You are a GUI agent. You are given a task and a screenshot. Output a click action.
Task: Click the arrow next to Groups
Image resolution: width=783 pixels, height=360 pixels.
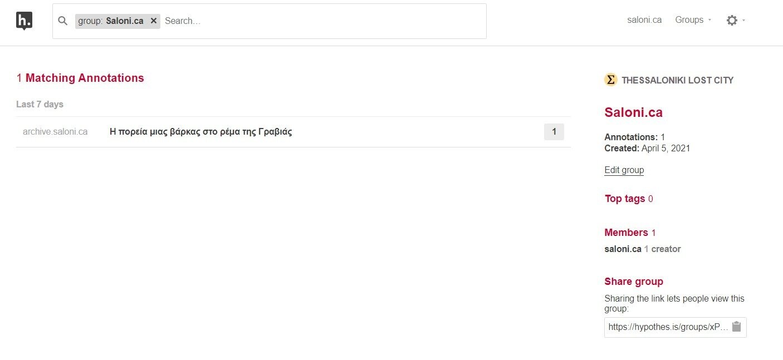point(709,20)
